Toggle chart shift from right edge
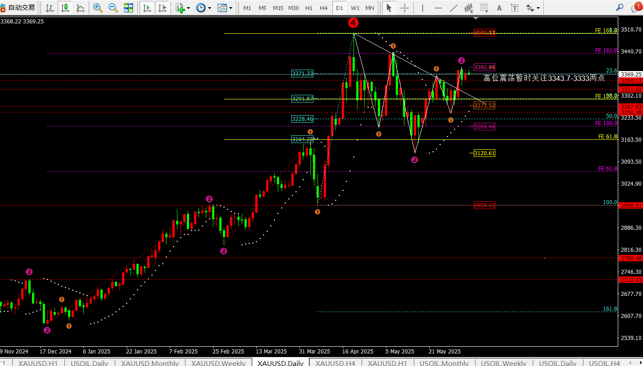The height and width of the screenshot is (366, 643). (x=162, y=8)
